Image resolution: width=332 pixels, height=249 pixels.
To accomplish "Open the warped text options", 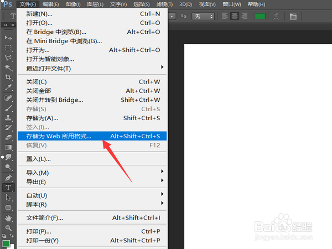I will click(276, 16).
